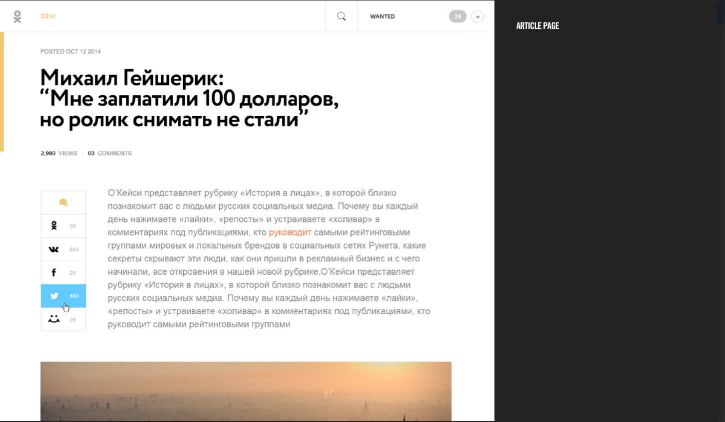Click the DEV/ header link
Viewport: 725px width, 422px height.
[x=48, y=16]
